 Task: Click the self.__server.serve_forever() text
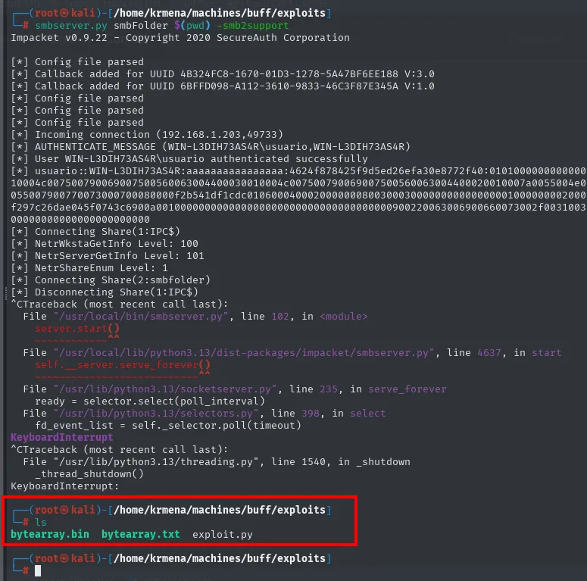(x=123, y=365)
